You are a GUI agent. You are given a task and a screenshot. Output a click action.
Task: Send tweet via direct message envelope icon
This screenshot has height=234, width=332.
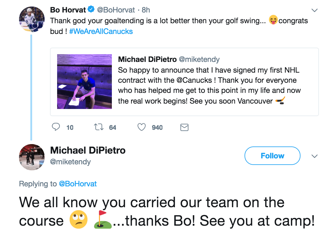pos(184,127)
